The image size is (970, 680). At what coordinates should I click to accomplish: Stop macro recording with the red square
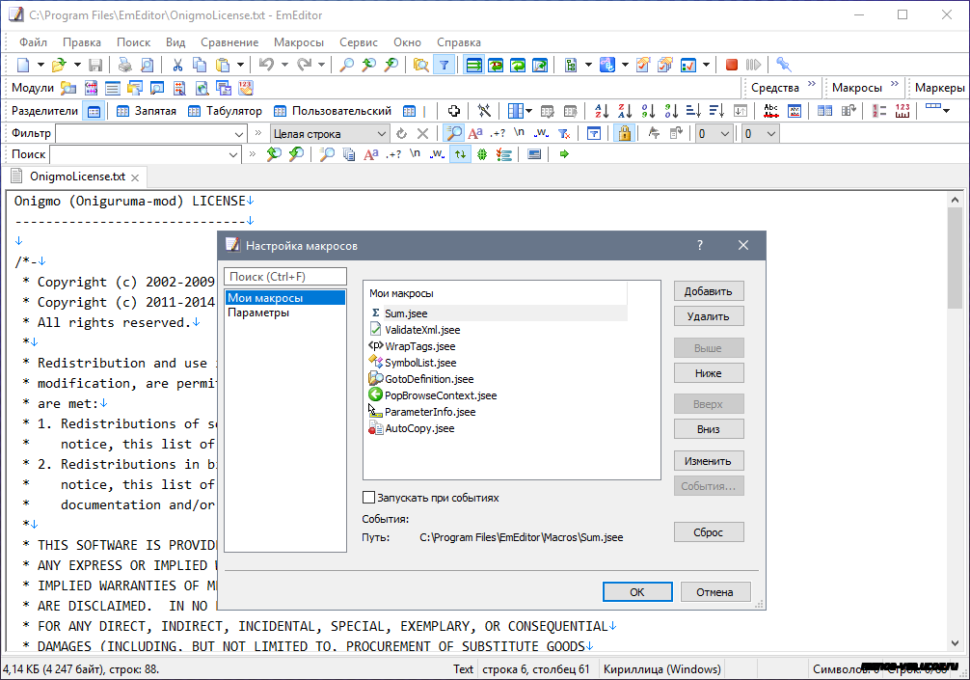click(731, 65)
